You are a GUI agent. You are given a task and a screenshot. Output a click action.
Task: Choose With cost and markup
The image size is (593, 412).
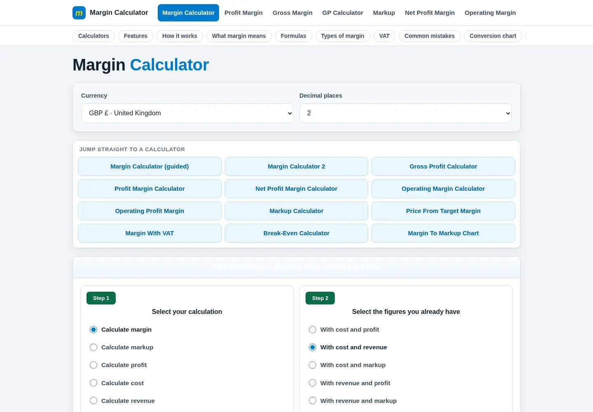313,365
